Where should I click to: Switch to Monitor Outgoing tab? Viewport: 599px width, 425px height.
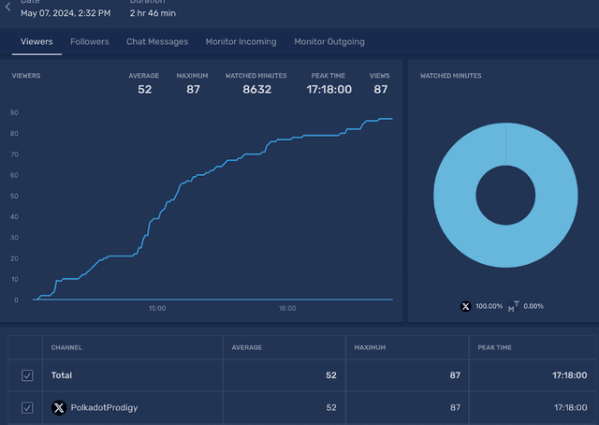[329, 42]
